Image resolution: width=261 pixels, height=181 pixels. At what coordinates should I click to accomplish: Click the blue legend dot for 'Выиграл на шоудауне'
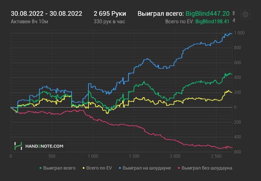[120, 168]
